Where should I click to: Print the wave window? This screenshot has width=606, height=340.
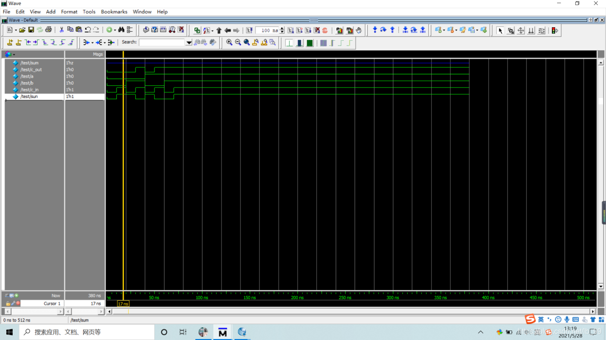pos(48,30)
